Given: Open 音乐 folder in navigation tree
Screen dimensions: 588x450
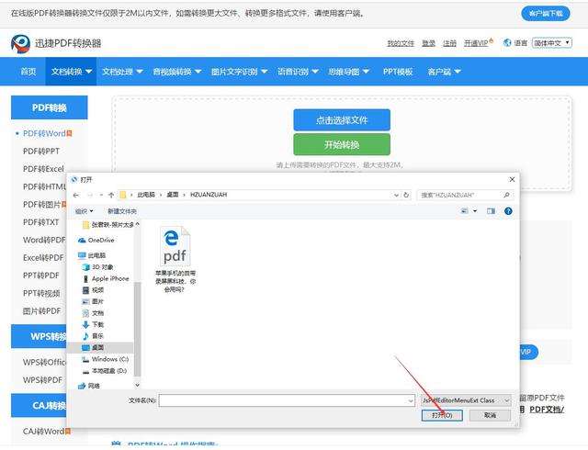Looking at the screenshot, I should tap(93, 336).
